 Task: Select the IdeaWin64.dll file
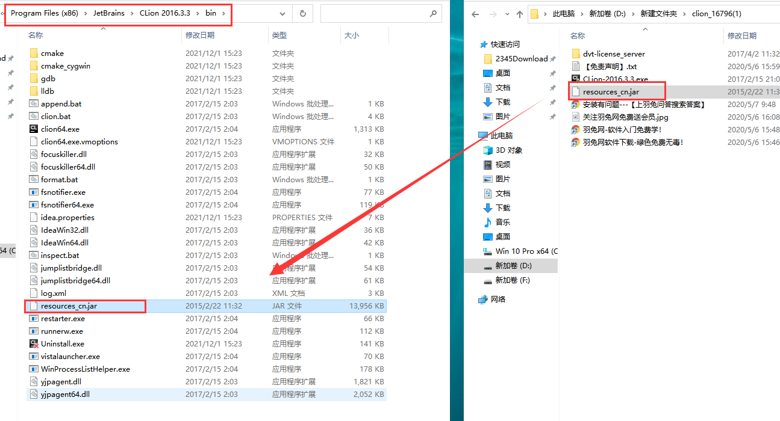coord(64,243)
